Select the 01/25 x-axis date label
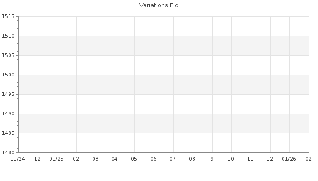318x181 pixels. point(57,159)
